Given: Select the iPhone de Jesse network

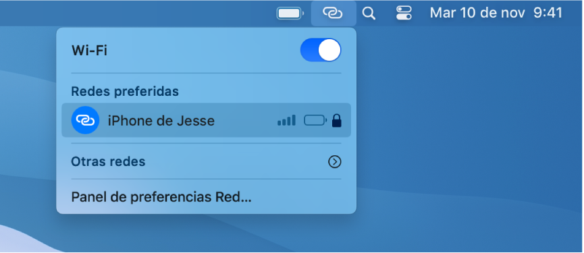Looking at the screenshot, I should click(206, 120).
